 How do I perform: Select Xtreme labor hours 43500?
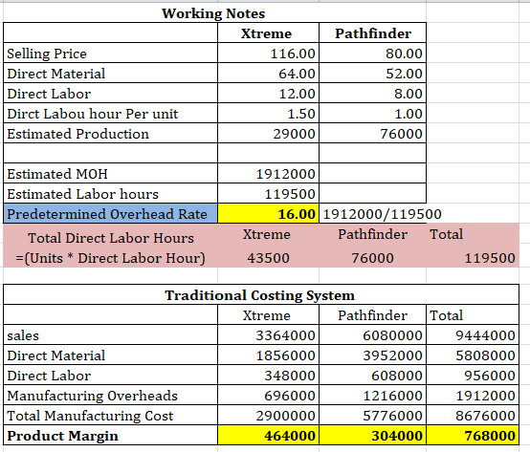pyautogui.click(x=268, y=258)
